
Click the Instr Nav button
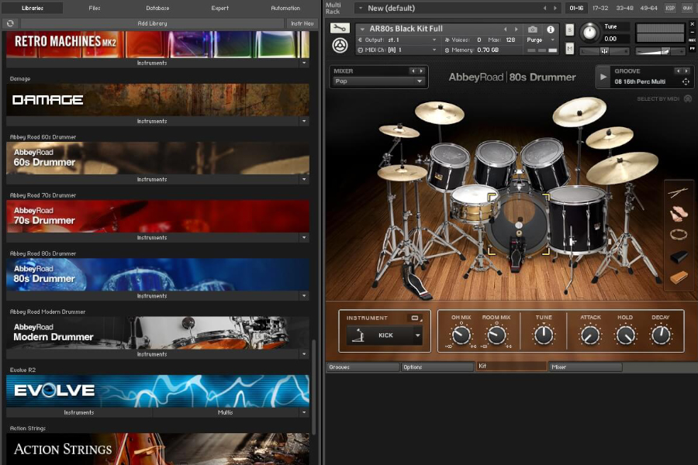(302, 23)
